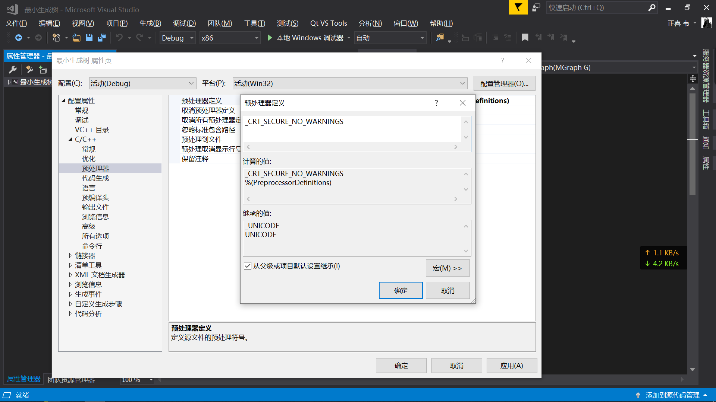This screenshot has width=716, height=402.
Task: Select the 预处理到文件 property row
Action: (x=202, y=139)
